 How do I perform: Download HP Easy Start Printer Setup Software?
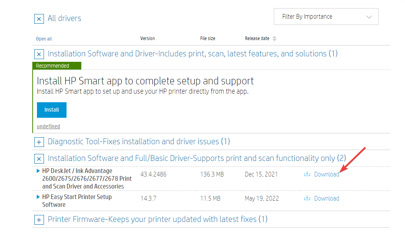(x=326, y=198)
